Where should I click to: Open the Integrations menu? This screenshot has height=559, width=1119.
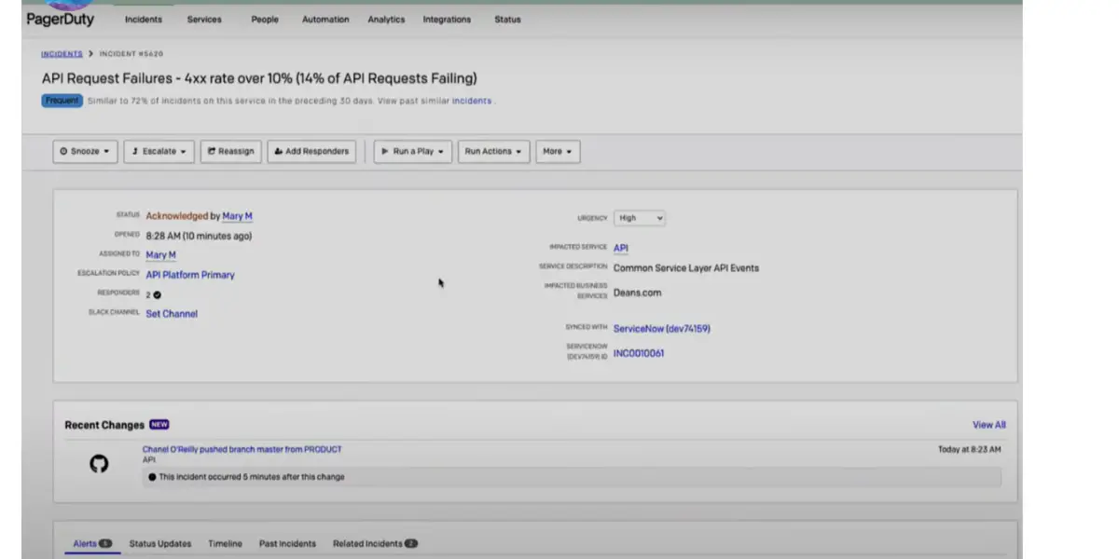[x=447, y=20]
